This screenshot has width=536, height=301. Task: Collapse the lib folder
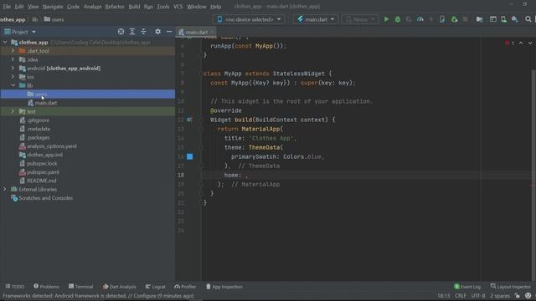tap(13, 85)
